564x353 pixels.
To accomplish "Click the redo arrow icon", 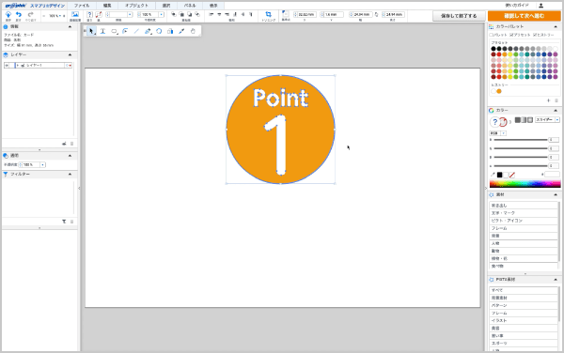I will pyautogui.click(x=31, y=15).
